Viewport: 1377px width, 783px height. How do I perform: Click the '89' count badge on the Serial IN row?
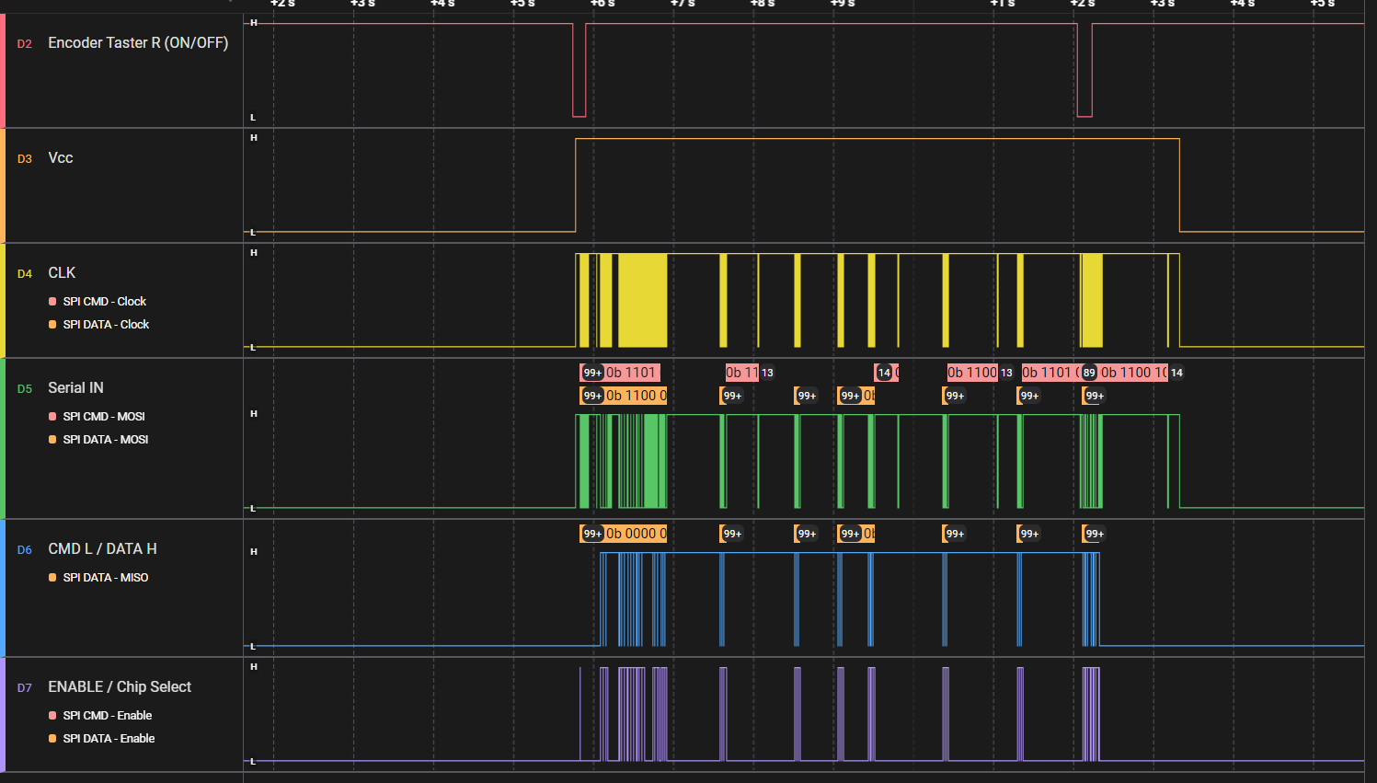pyautogui.click(x=1089, y=373)
